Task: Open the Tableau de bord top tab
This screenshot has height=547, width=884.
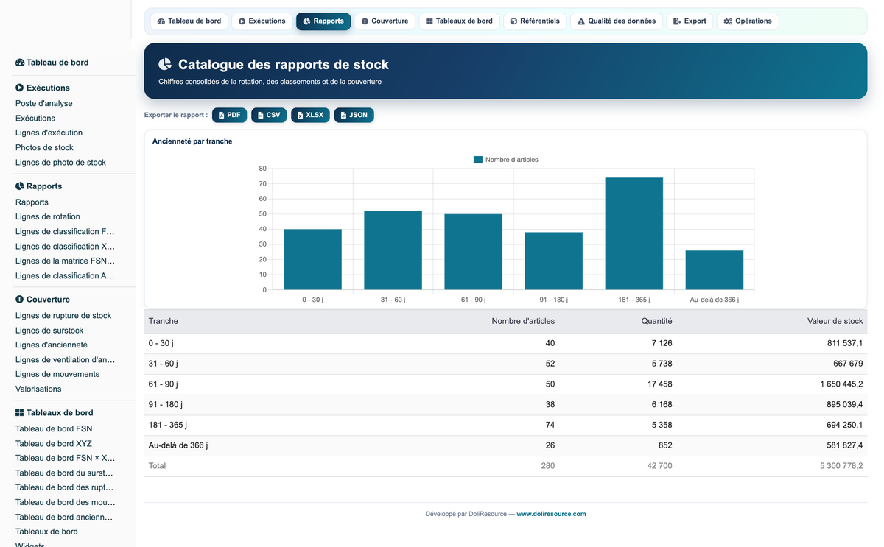Action: click(189, 21)
